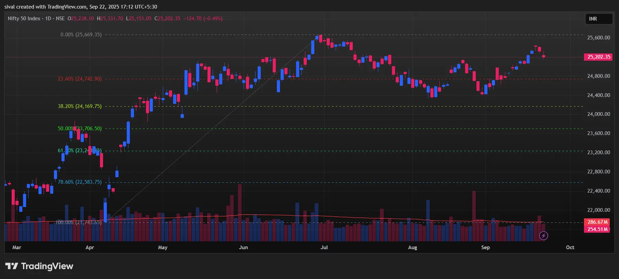Click the 254.51 M volume tag
The width and height of the screenshot is (619, 279).
click(x=597, y=229)
